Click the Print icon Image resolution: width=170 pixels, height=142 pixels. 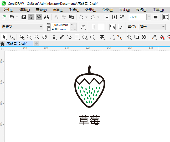pos(47,17)
